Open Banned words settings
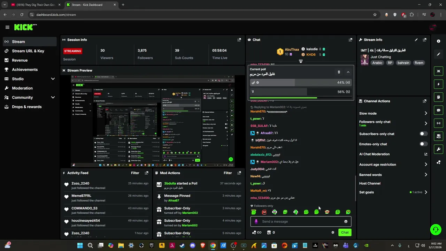 (393, 175)
